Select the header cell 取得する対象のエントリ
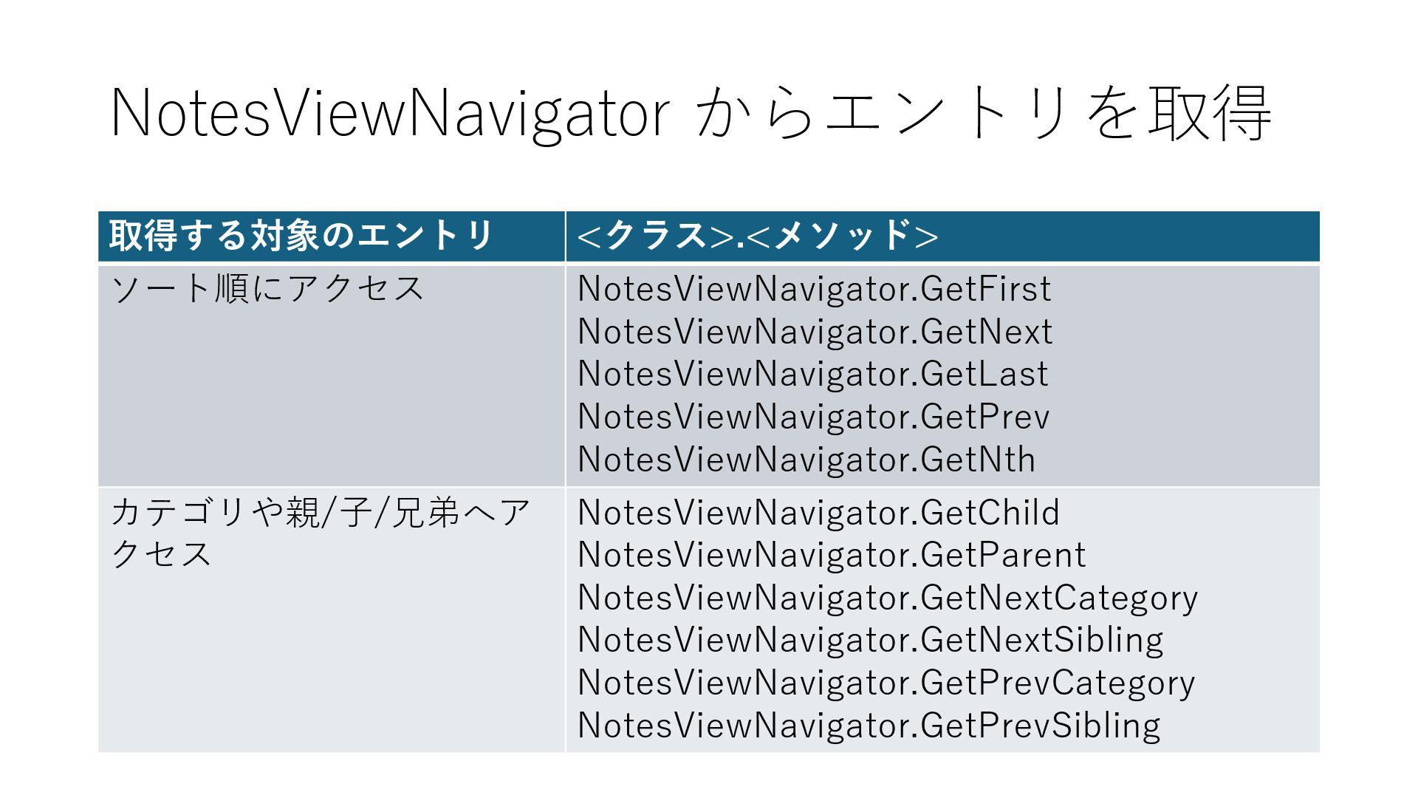The height and width of the screenshot is (798, 1418). pyautogui.click(x=332, y=236)
